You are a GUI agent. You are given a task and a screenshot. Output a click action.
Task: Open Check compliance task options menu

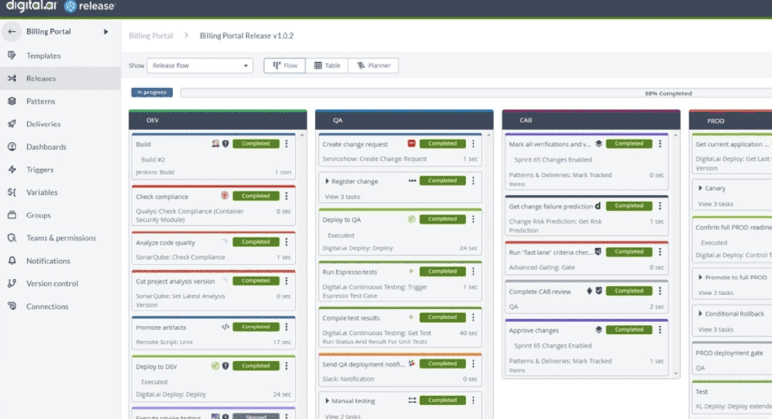pos(287,196)
